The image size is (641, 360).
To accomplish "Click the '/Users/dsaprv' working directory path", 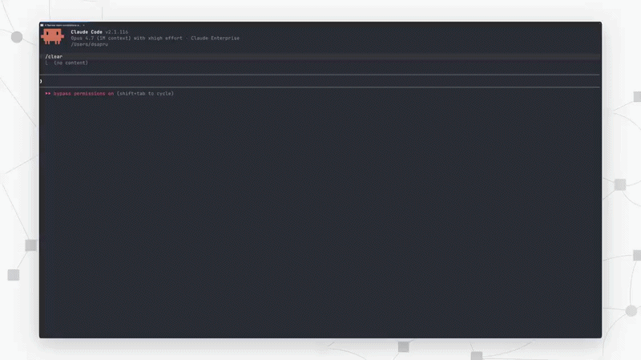I will [x=90, y=44].
